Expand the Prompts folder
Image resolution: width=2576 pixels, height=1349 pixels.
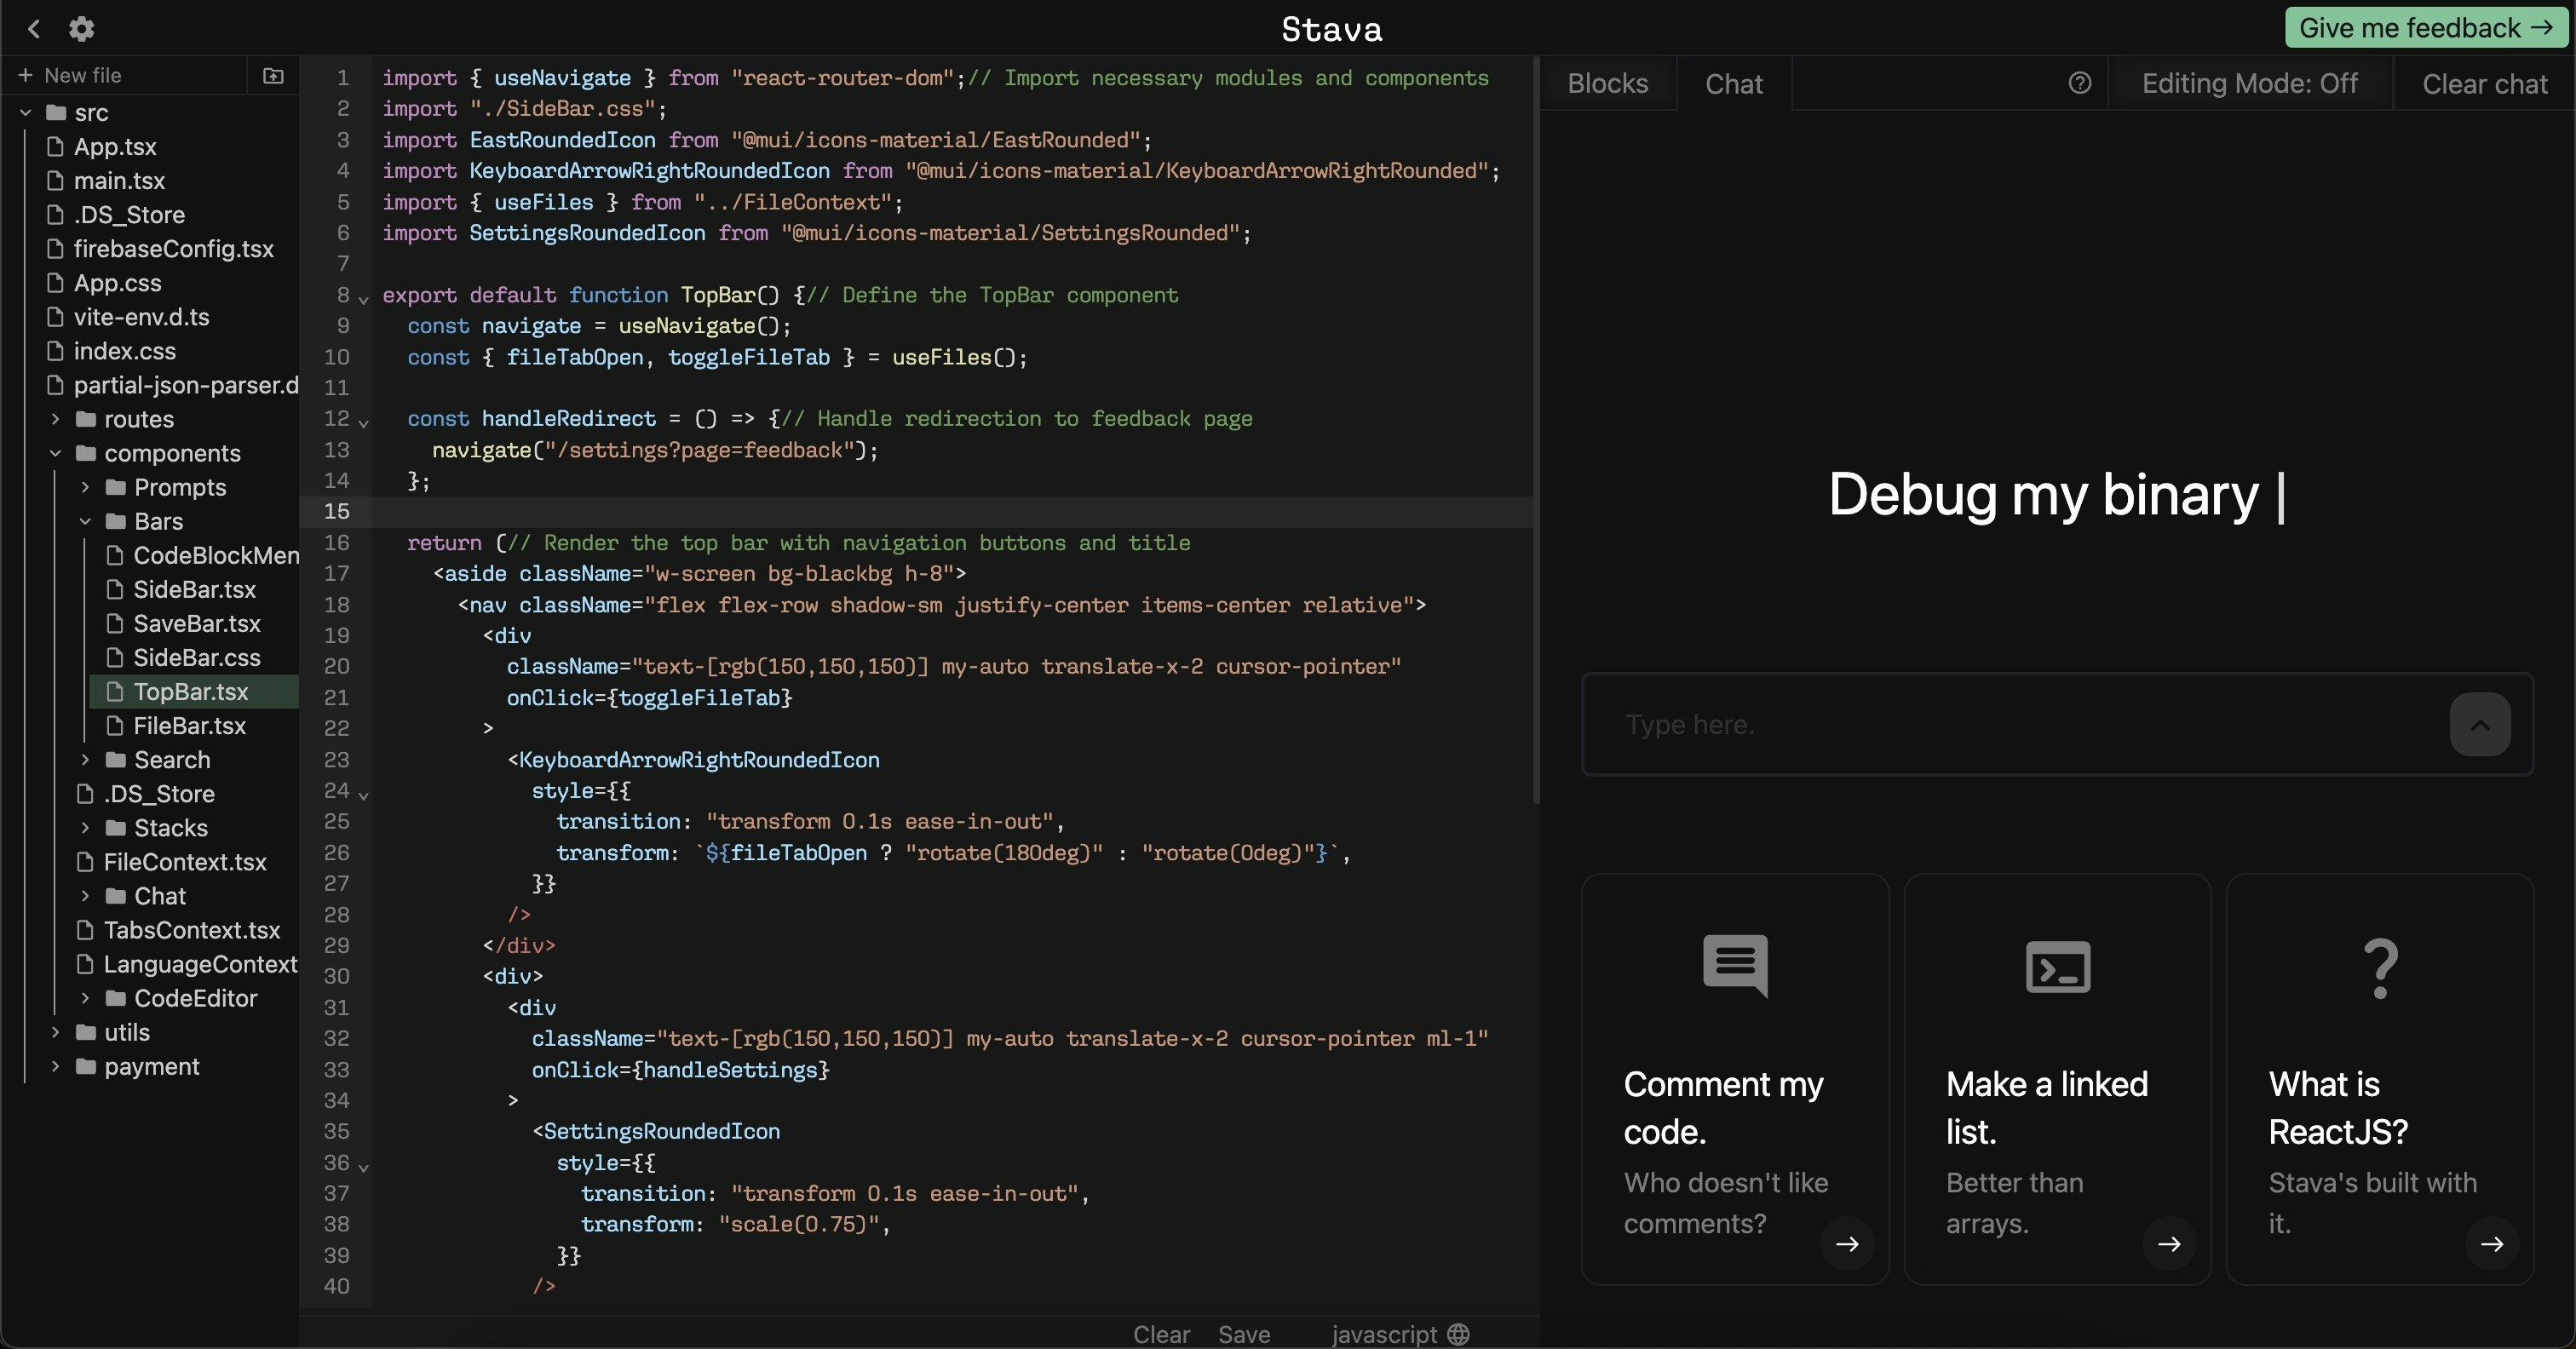click(85, 487)
